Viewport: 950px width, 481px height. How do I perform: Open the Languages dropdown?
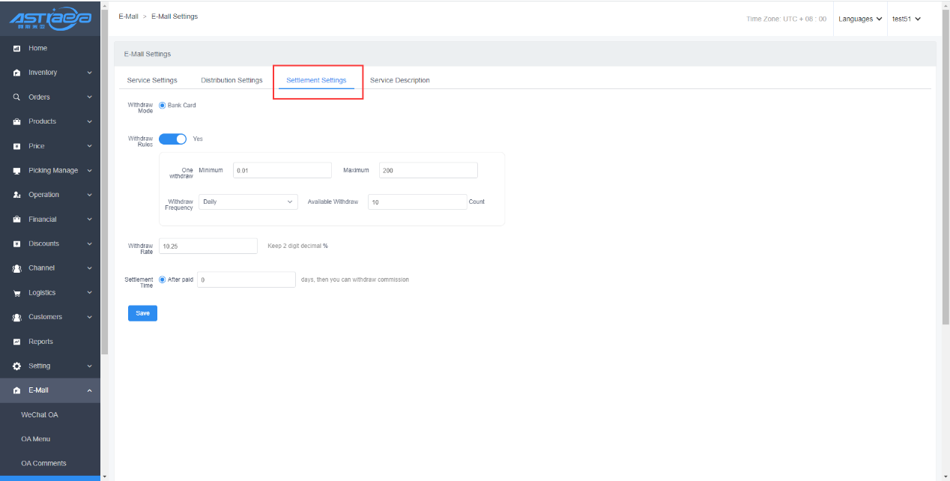(x=860, y=19)
